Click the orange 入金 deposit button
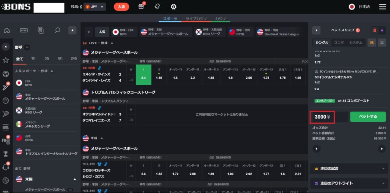 (121, 6)
